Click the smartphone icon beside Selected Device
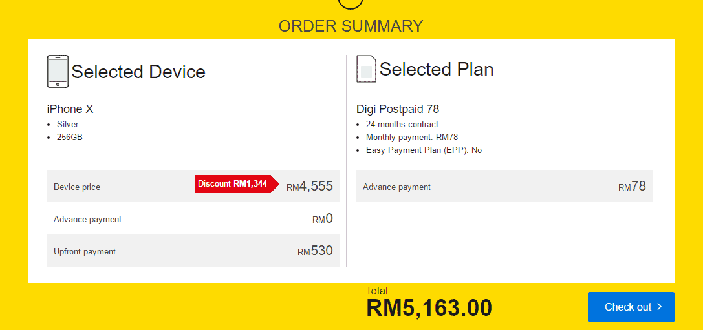This screenshot has width=703, height=330. (58, 71)
